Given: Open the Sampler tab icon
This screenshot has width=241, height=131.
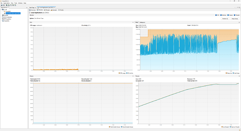Looking at the screenshot, I should pos(51,10).
